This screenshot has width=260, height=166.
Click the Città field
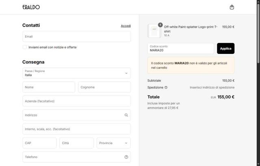(77, 143)
